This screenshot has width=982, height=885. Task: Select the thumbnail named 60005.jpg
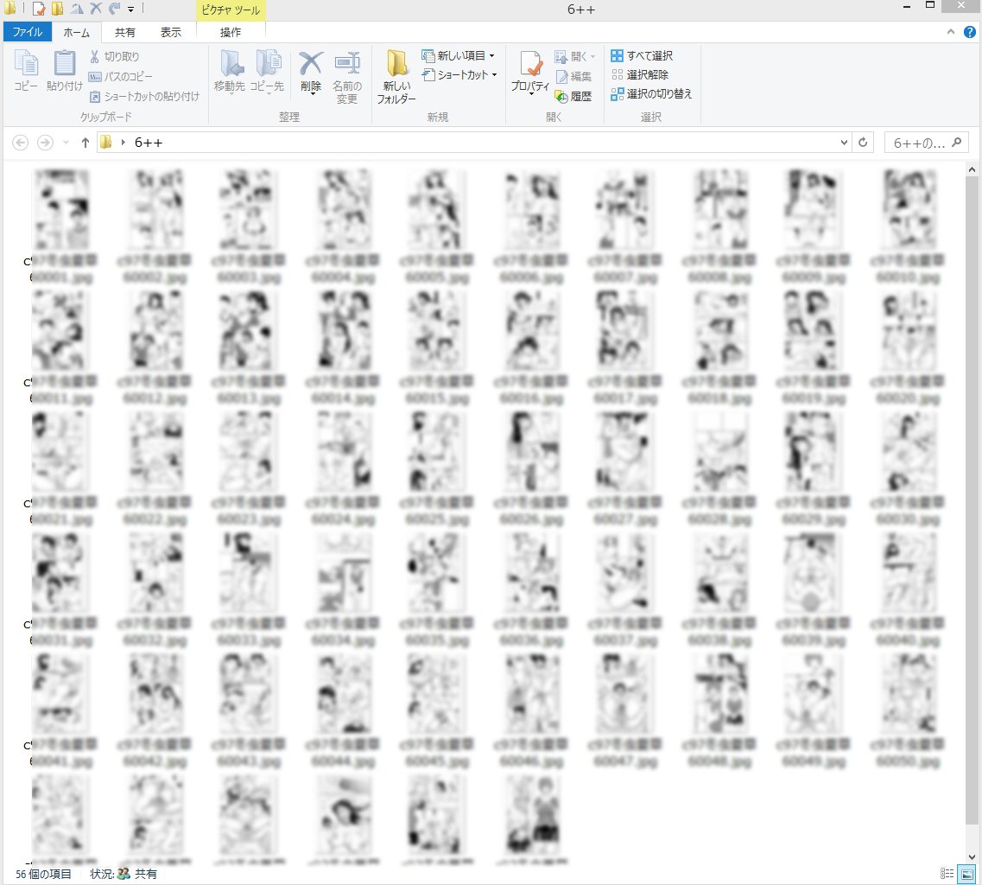tap(436, 210)
